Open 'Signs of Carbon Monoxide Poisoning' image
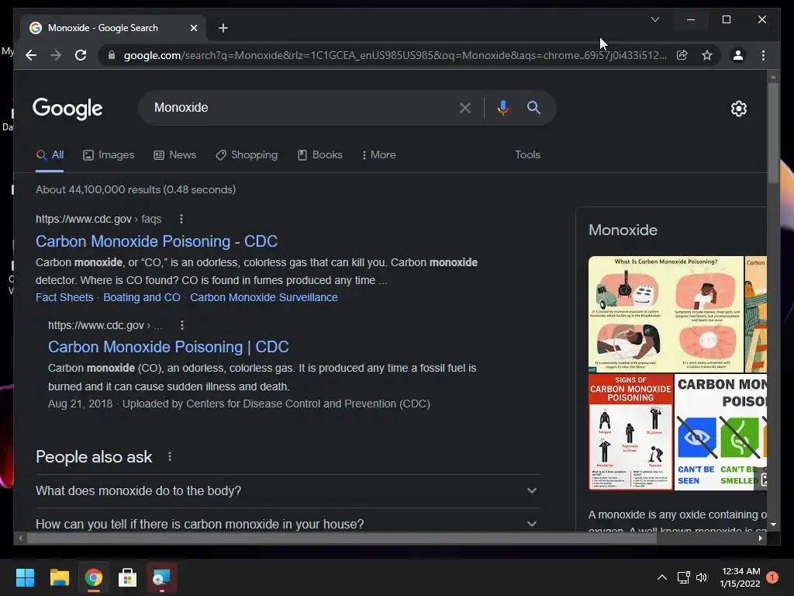 630,431
